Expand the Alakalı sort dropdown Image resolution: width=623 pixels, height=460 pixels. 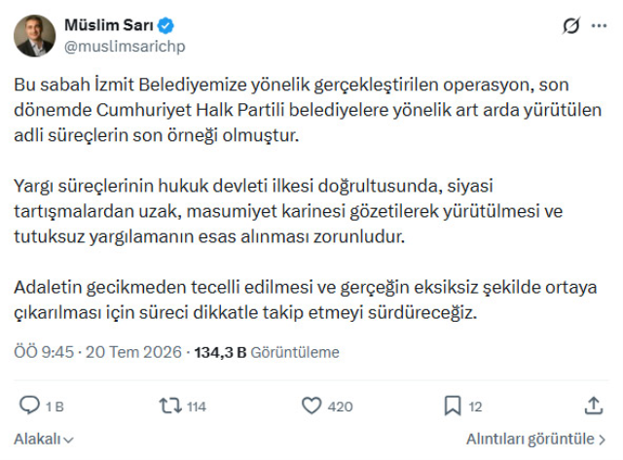(44, 439)
